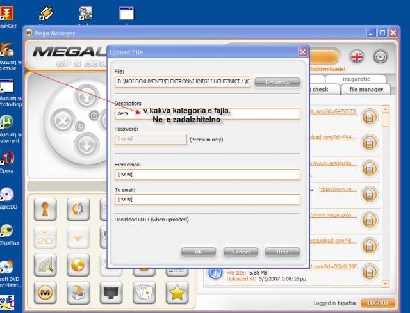Click the Browse... button

tap(277, 82)
